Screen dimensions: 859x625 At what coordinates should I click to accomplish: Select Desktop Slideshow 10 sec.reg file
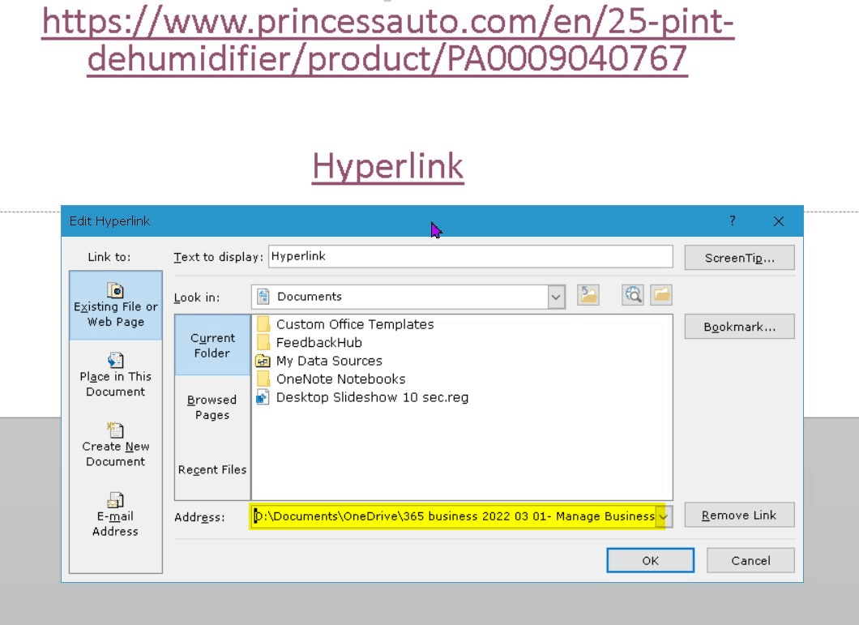372,397
